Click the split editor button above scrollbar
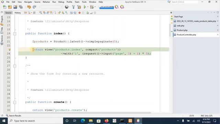The height and width of the screenshot is (124, 220). [x=171, y=12]
